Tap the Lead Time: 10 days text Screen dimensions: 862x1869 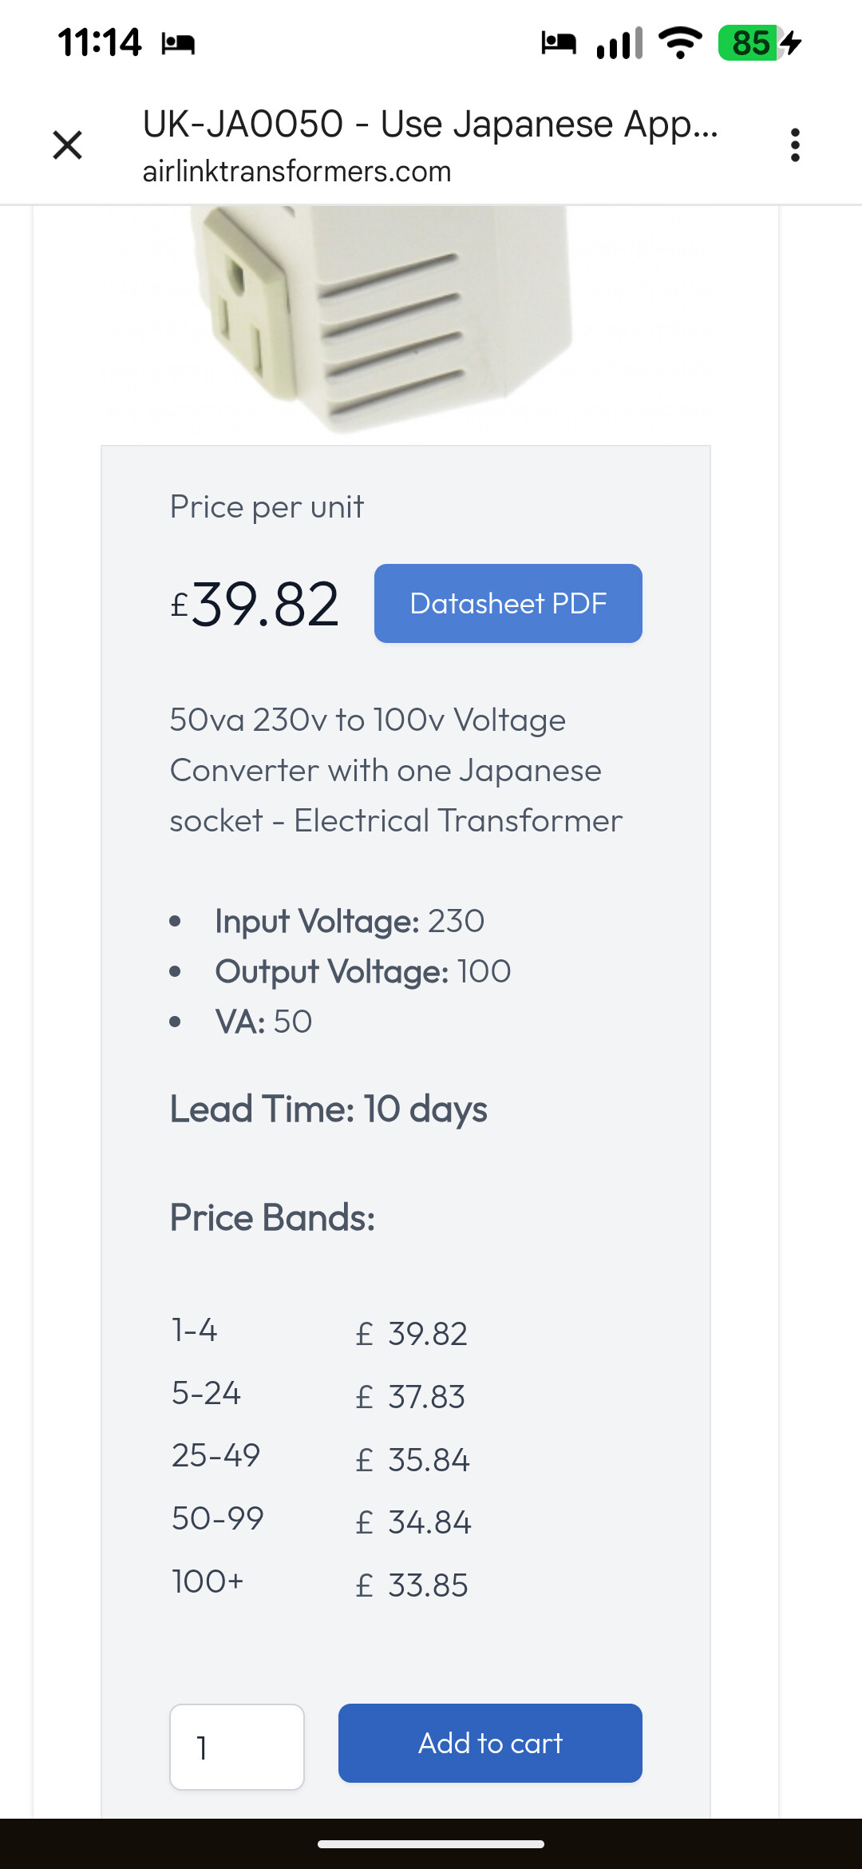(x=328, y=1109)
